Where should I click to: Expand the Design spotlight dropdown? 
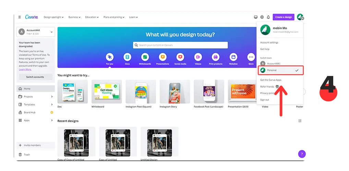click(53, 17)
